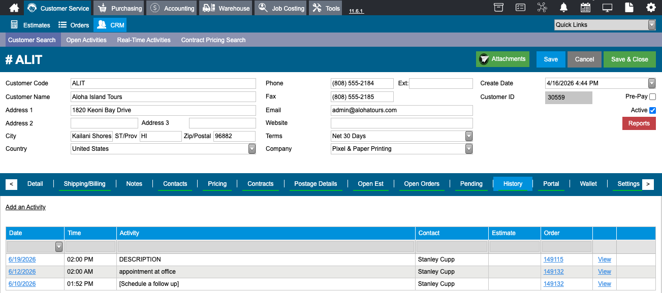The width and height of the screenshot is (662, 293).
Task: Open the Open Orders tab
Action: [x=422, y=184]
